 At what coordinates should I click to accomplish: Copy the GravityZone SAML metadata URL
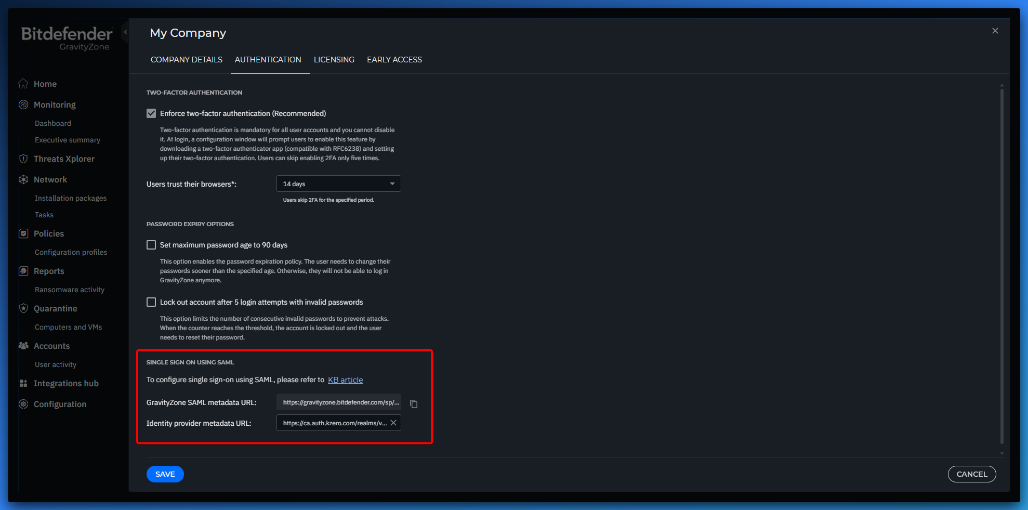[x=414, y=404]
